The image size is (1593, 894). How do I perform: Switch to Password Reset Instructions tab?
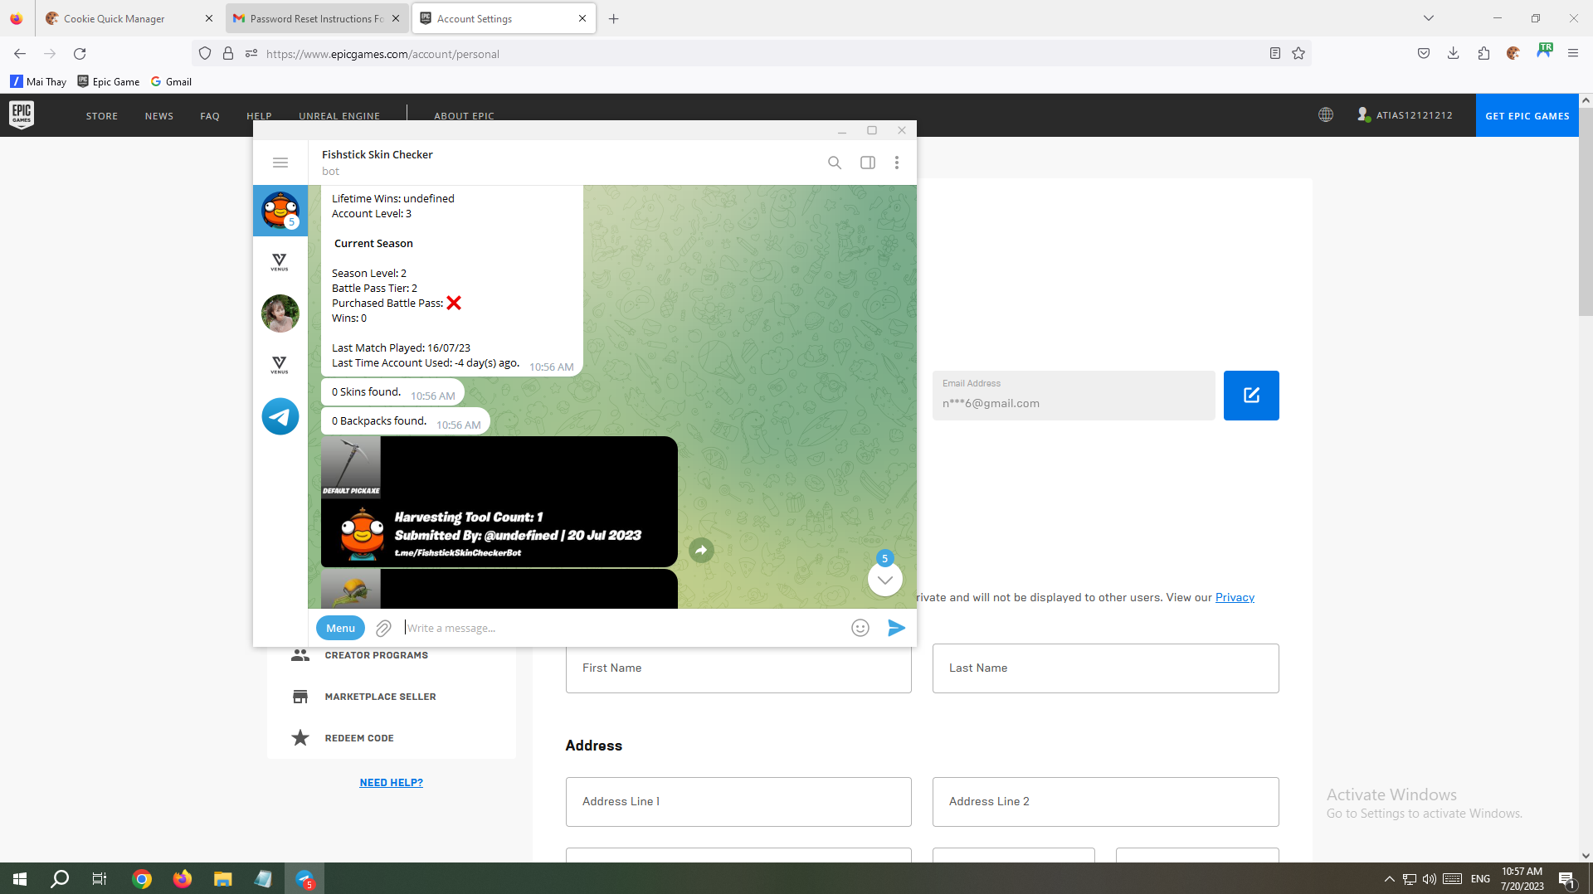[315, 18]
